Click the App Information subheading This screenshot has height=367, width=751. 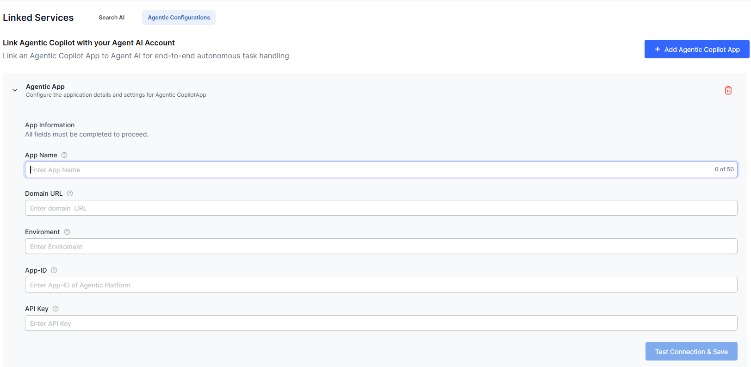click(50, 125)
